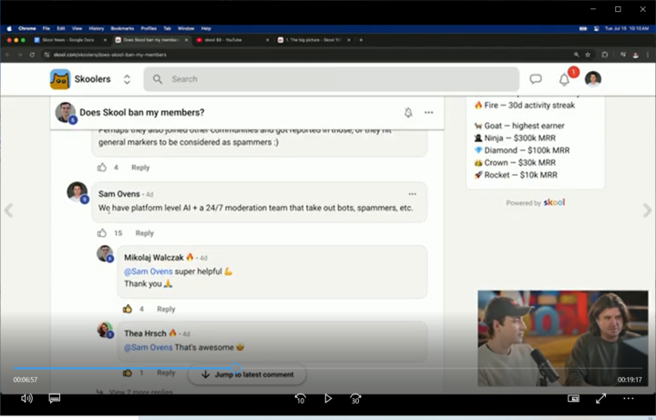Reply to Mikolaj Walczak's comment
The width and height of the screenshot is (656, 420).
pyautogui.click(x=166, y=309)
